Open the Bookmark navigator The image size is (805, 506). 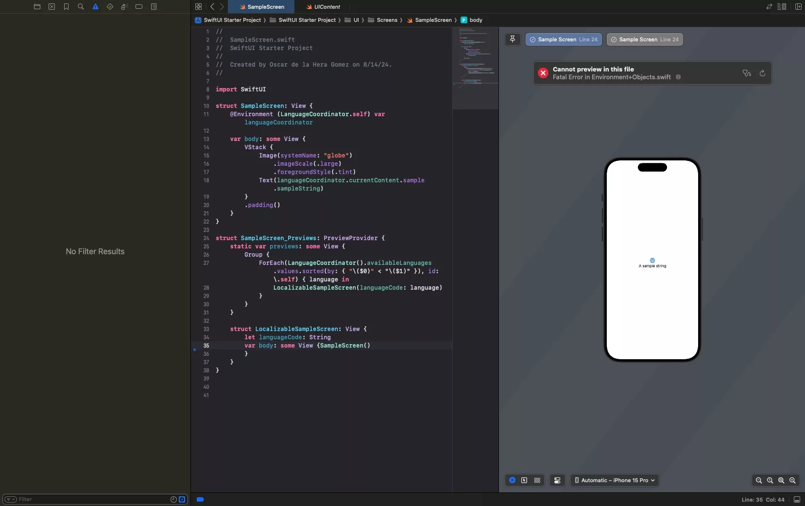point(66,7)
